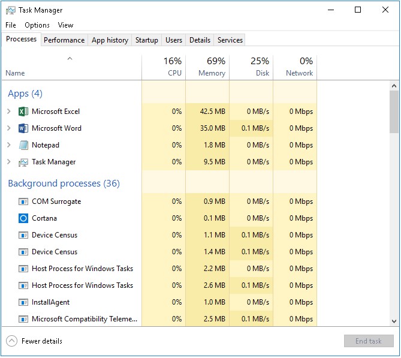Select the Cortana process name
The width and height of the screenshot is (401, 358).
click(x=44, y=218)
